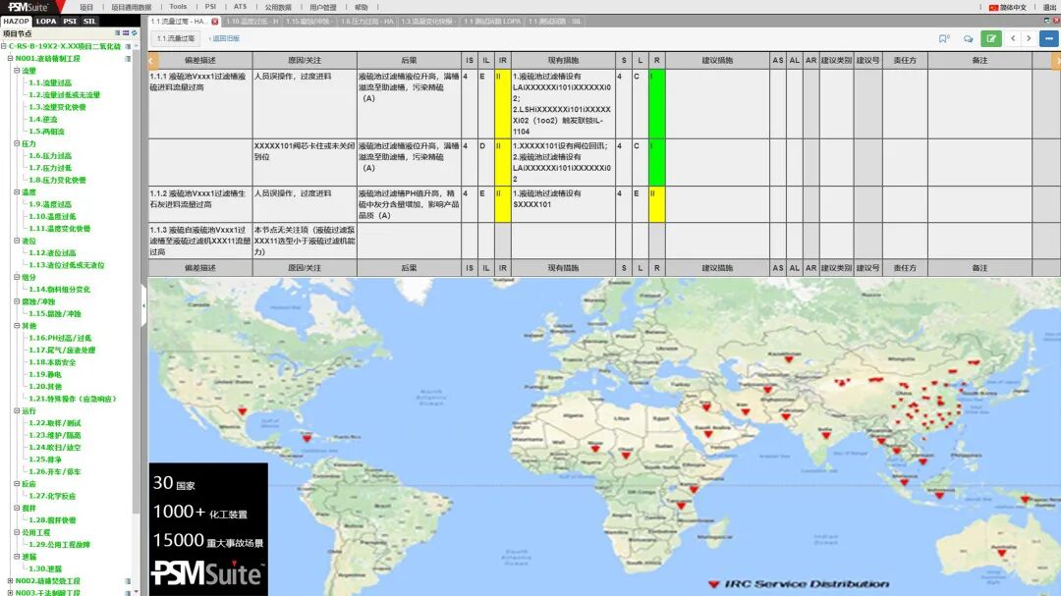Close the 1.1 流量过高 HA tab

(215, 22)
